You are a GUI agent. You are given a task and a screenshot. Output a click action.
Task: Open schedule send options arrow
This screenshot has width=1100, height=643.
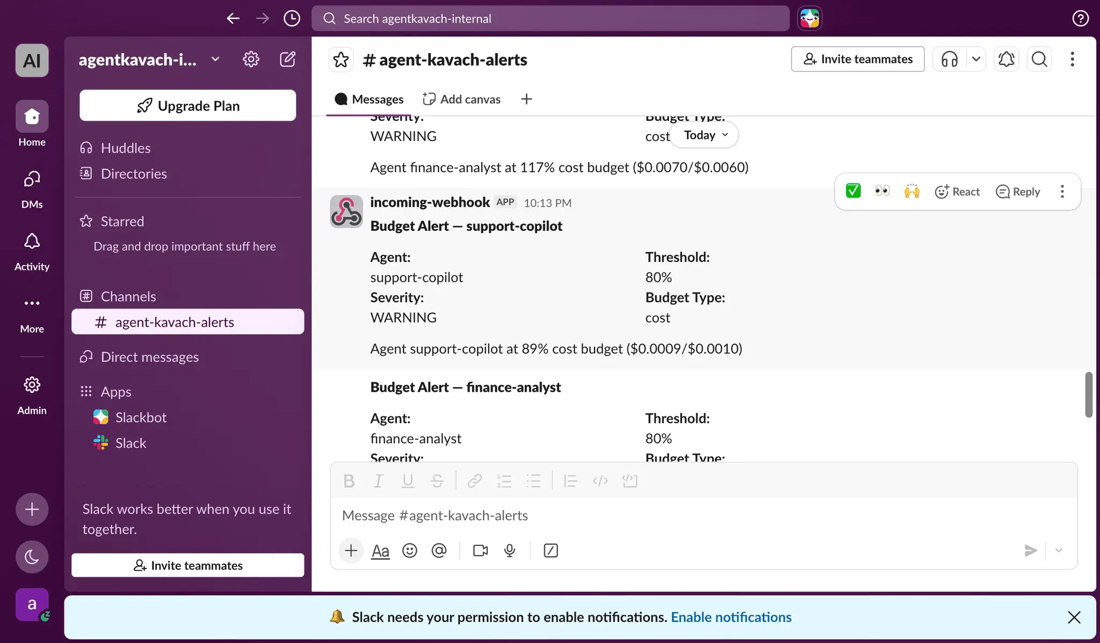pyautogui.click(x=1059, y=551)
